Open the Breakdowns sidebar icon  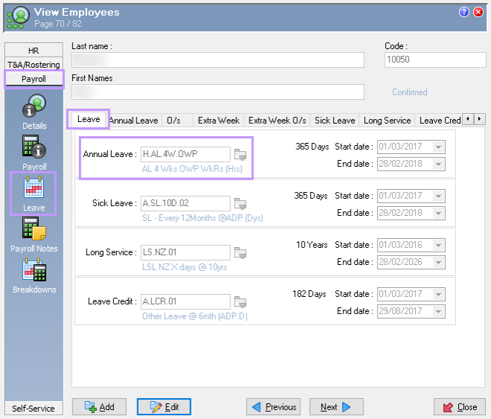34,269
